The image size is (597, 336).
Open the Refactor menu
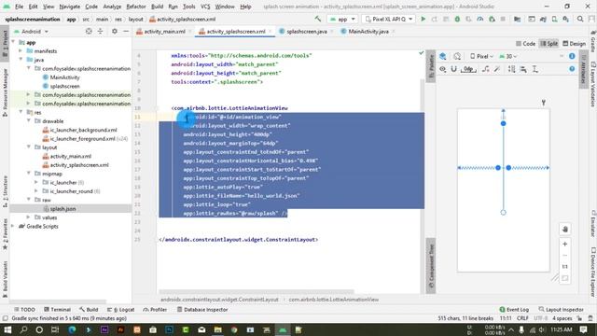[136, 7]
